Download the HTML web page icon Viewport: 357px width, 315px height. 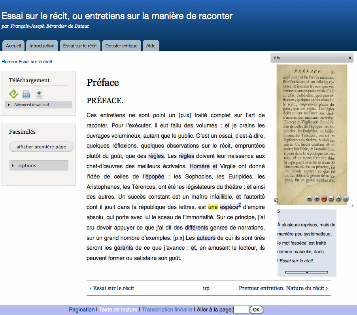pos(39,94)
